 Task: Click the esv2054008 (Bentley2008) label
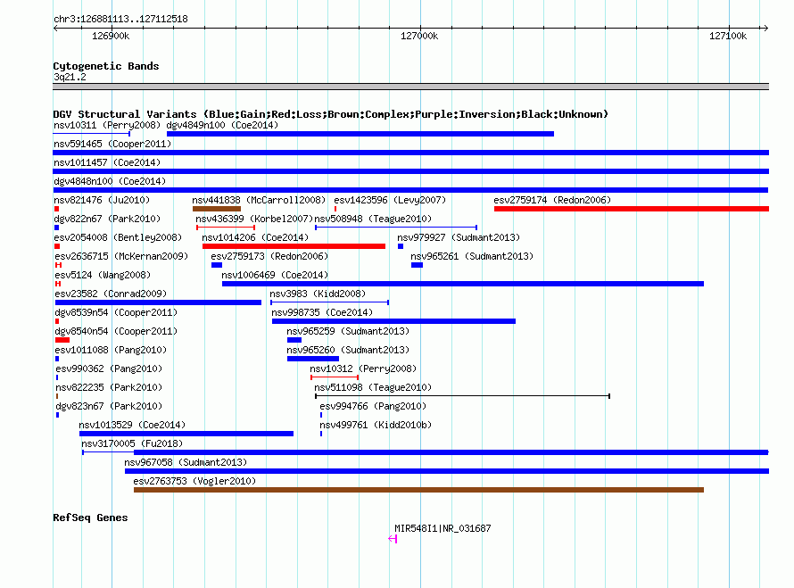[118, 237]
